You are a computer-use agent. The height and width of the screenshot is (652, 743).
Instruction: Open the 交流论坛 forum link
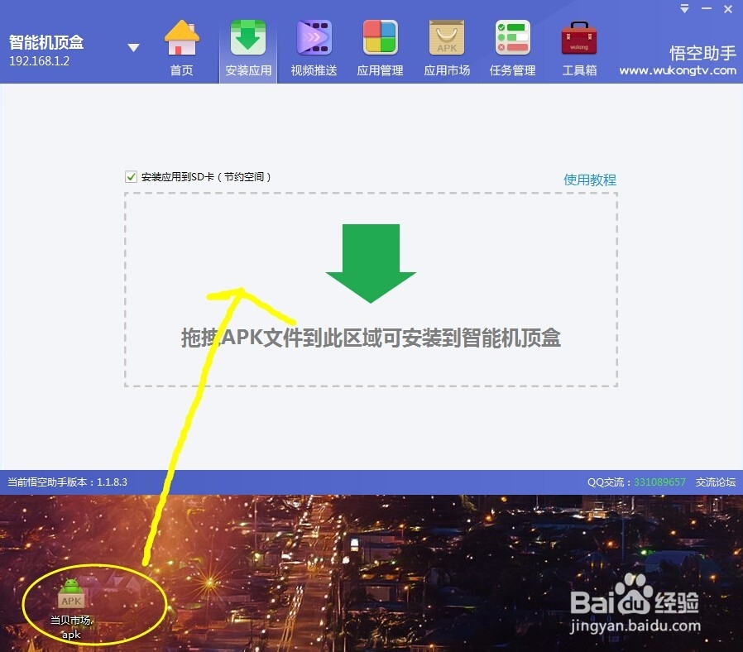715,482
